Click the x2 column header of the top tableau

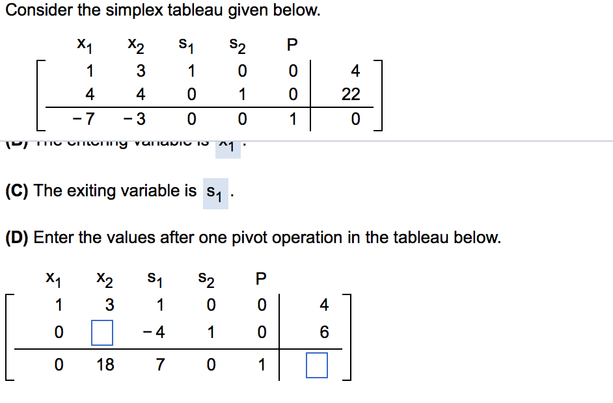[x=136, y=45]
